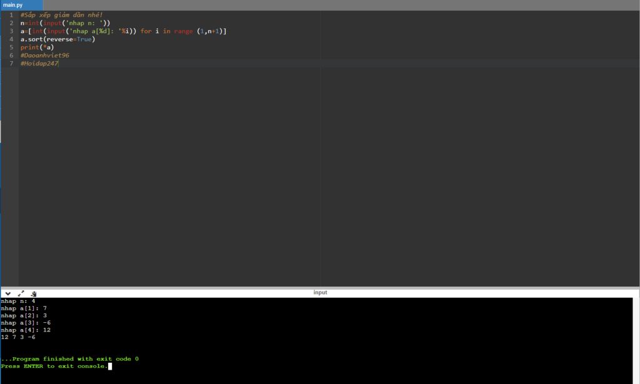Click '...Program finished with exit code 0'

click(70, 359)
